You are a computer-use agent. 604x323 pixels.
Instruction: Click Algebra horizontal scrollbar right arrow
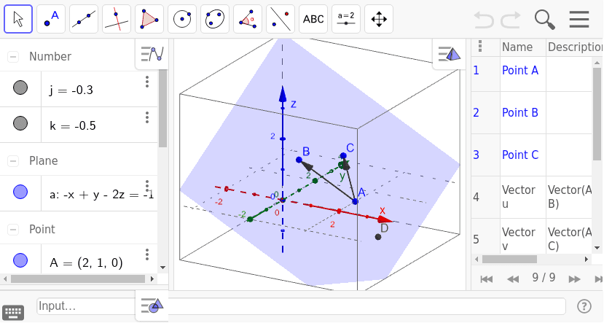click(x=152, y=279)
